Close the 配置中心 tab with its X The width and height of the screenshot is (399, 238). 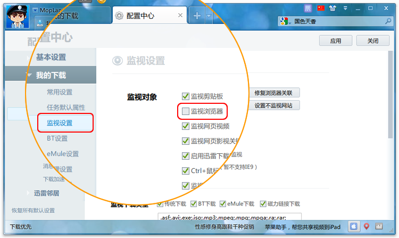coord(180,15)
